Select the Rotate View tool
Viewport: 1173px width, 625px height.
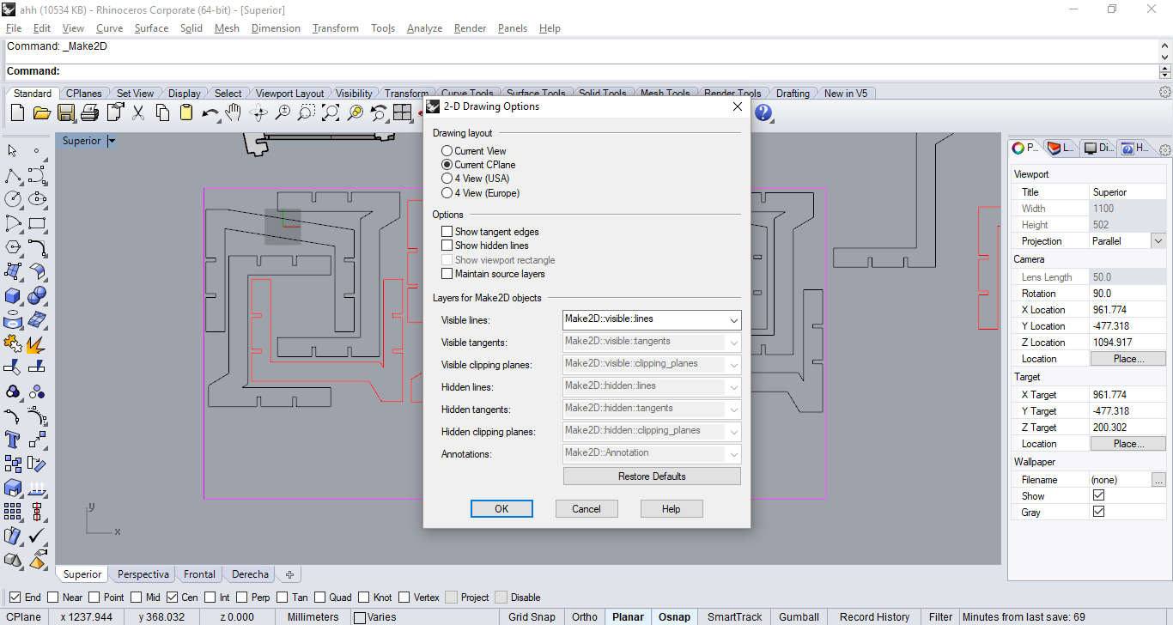tap(258, 112)
